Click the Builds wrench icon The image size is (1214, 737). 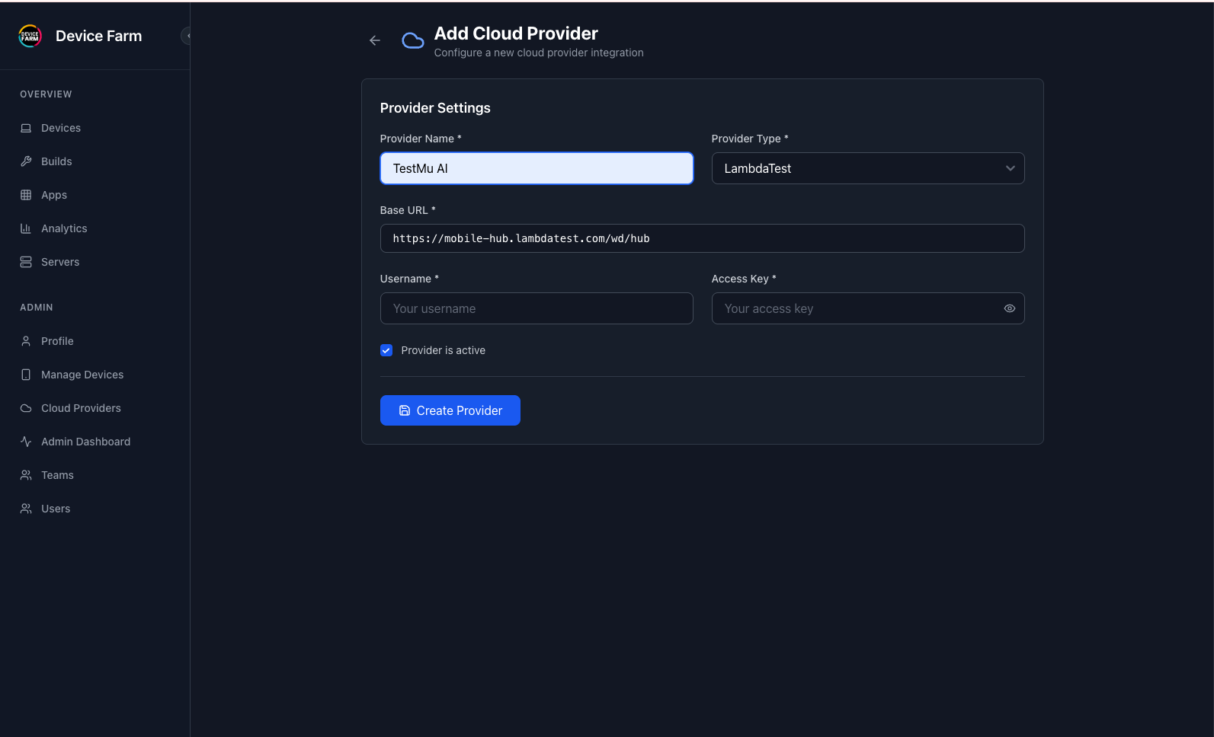tap(26, 161)
